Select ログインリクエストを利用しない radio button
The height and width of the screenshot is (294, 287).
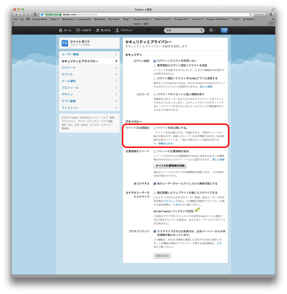155,61
